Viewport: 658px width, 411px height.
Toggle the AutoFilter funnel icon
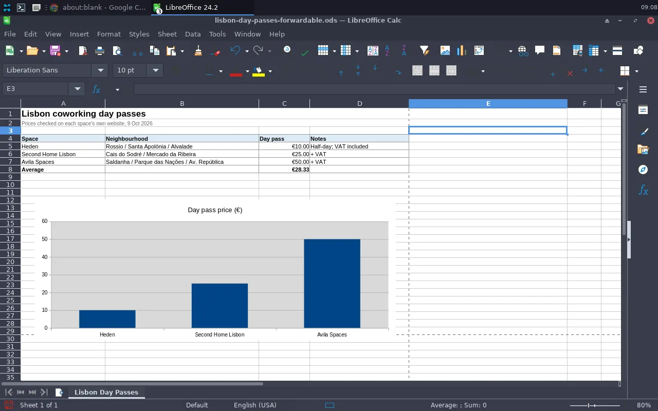click(424, 50)
